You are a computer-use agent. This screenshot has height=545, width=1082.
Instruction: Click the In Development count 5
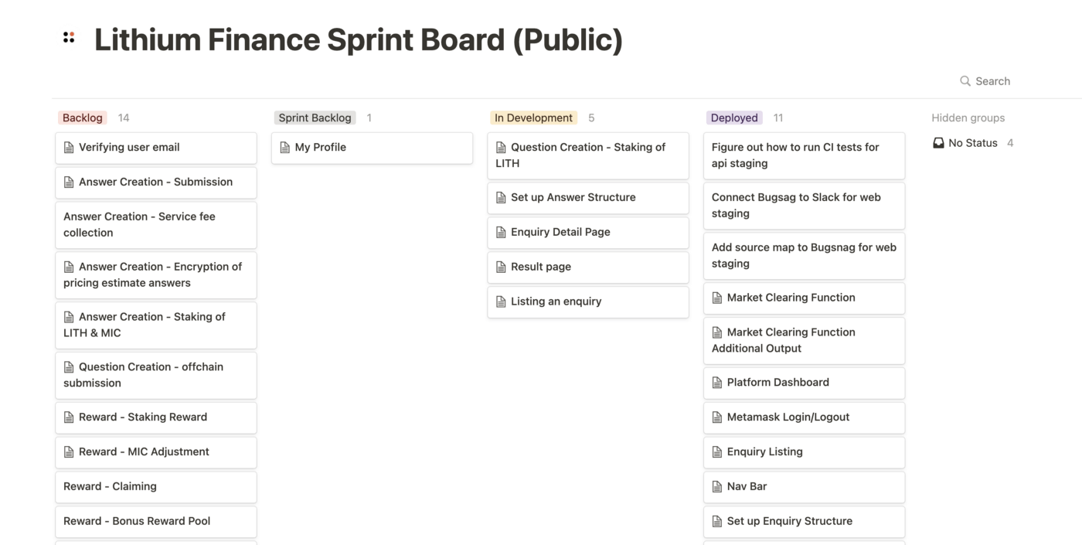pyautogui.click(x=591, y=118)
